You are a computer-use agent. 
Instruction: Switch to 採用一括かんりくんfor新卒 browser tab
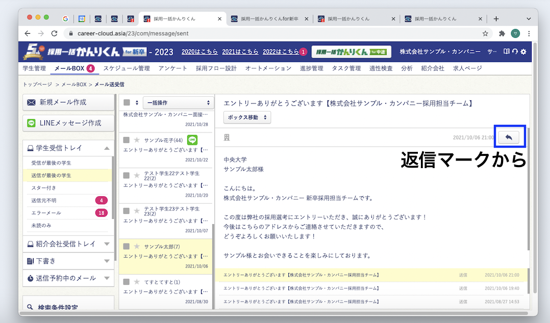pos(269,19)
